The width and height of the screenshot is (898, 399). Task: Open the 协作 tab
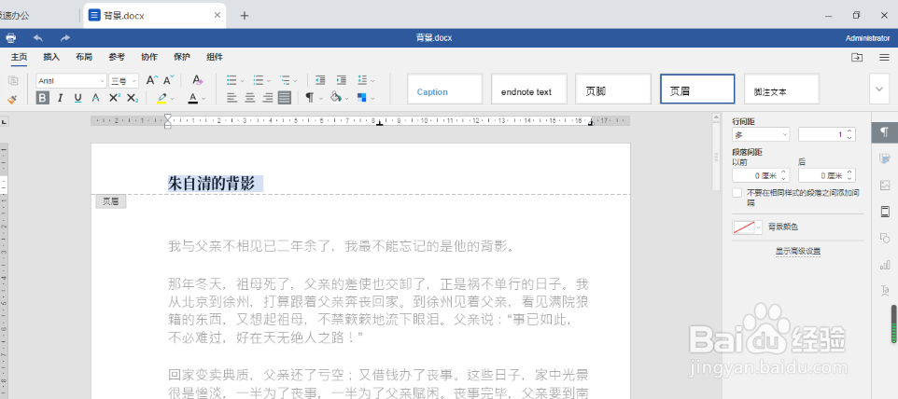pos(149,57)
